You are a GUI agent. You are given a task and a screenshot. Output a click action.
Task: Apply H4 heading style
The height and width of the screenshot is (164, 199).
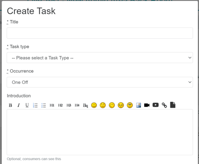point(77,105)
